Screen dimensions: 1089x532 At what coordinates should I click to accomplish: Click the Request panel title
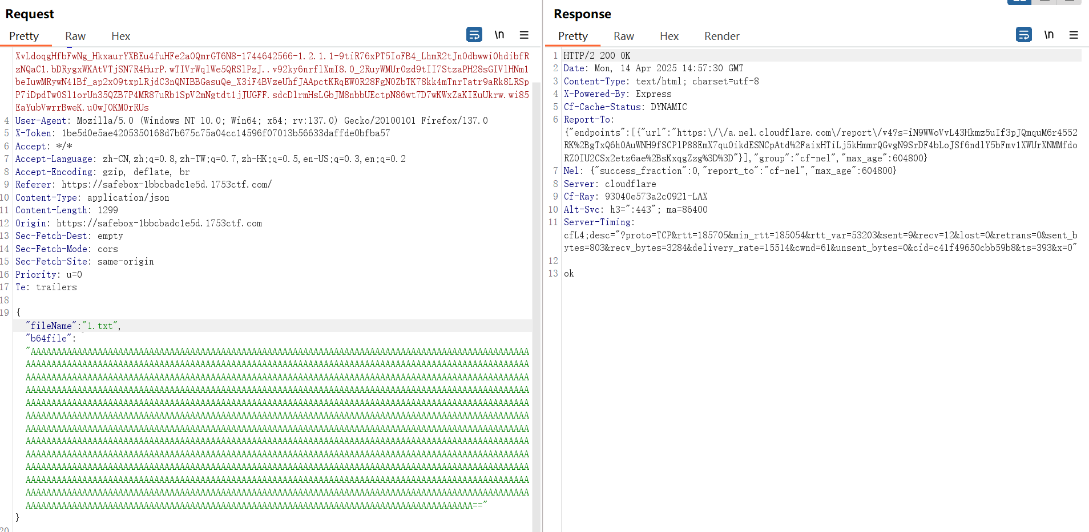pyautogui.click(x=30, y=14)
